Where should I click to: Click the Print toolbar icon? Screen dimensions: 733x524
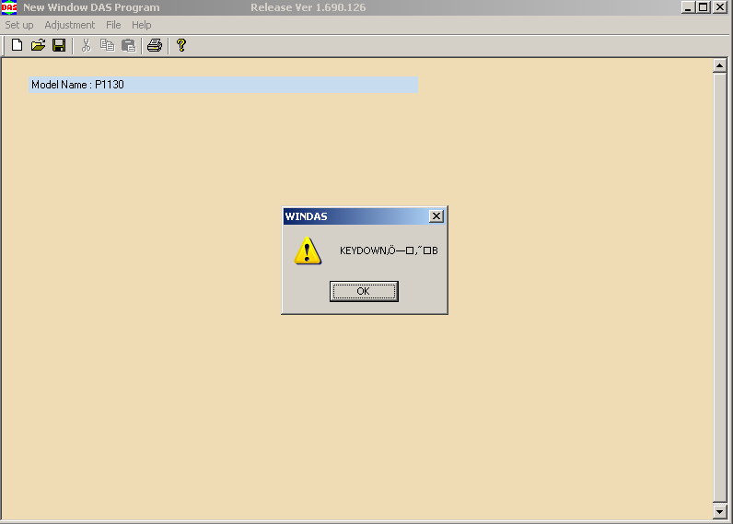click(155, 45)
